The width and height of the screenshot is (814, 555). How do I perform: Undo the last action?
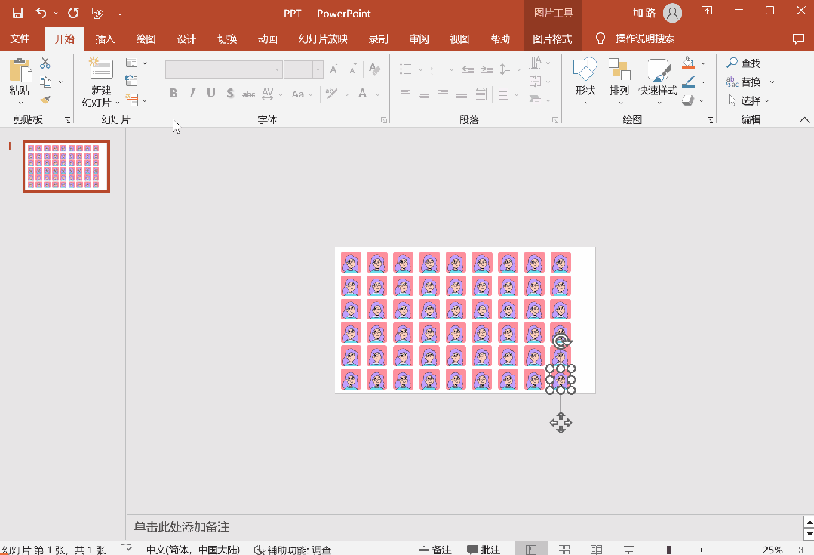41,13
